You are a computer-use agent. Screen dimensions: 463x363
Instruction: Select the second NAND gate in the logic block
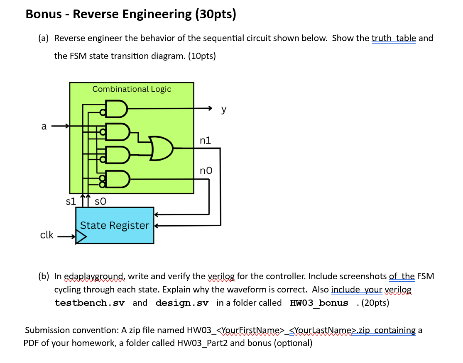118,132
